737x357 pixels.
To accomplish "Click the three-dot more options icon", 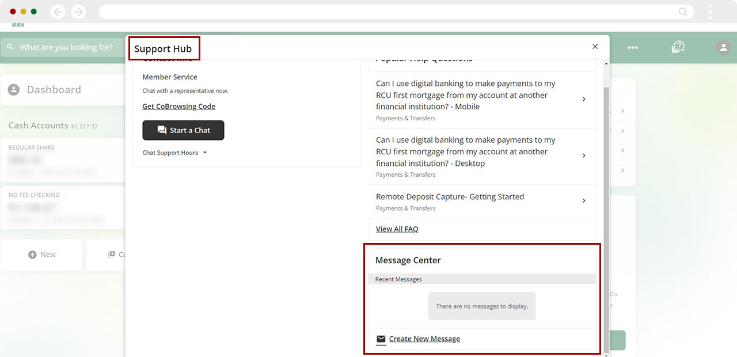I will point(633,48).
